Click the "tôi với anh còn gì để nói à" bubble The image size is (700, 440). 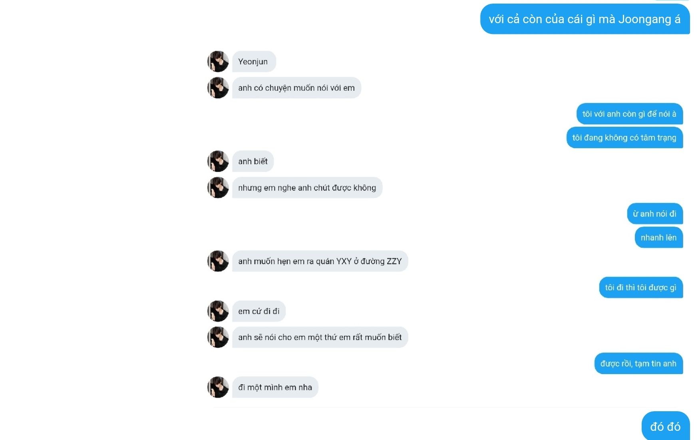629,114
